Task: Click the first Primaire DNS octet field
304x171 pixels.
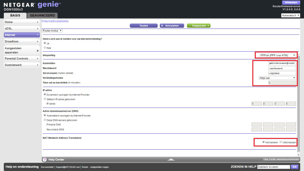Action: click(x=256, y=125)
